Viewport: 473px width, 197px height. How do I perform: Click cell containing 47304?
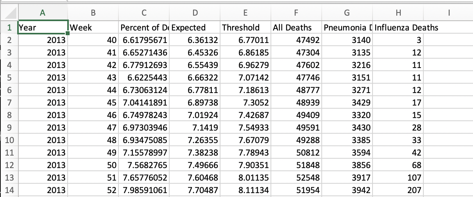(x=296, y=52)
